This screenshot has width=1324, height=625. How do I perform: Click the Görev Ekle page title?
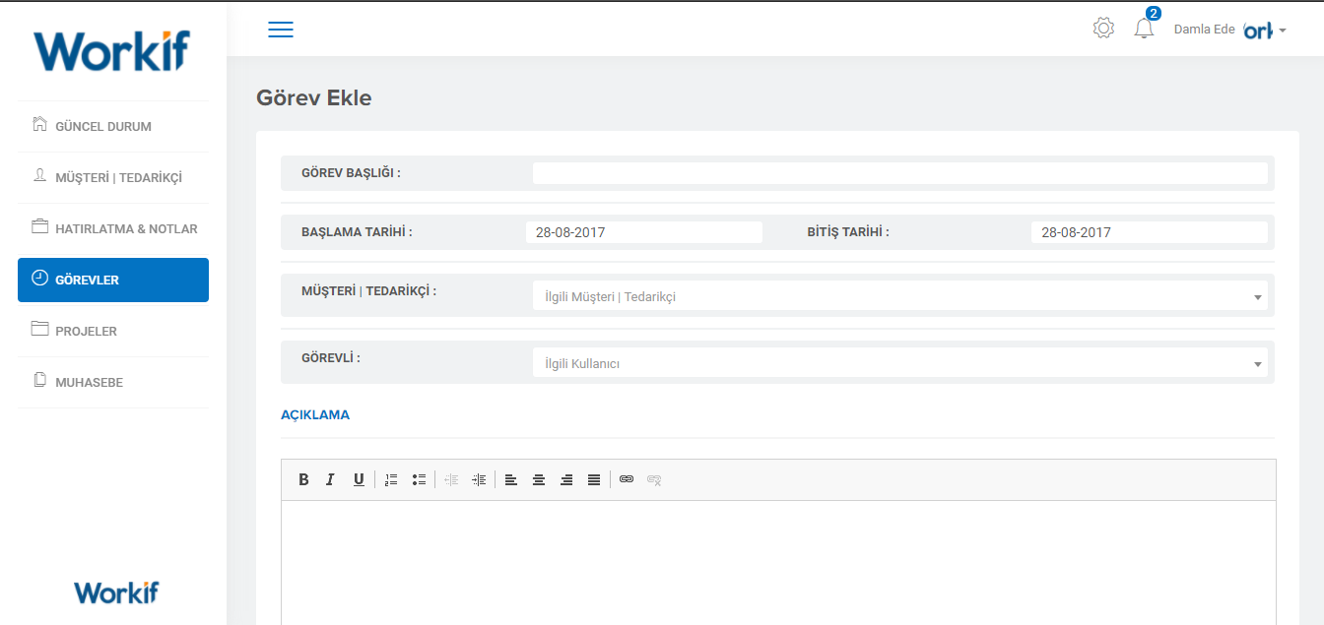[314, 97]
